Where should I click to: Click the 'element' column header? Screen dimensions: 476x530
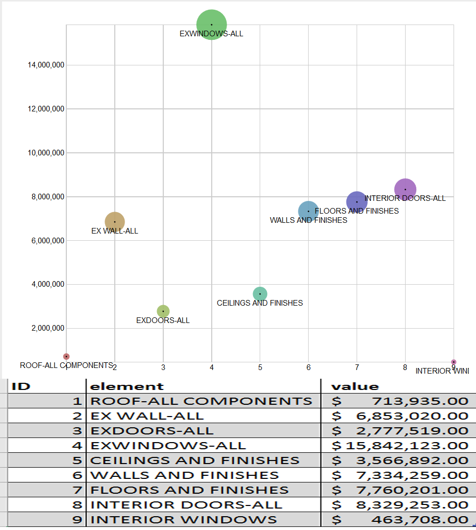pos(127,386)
